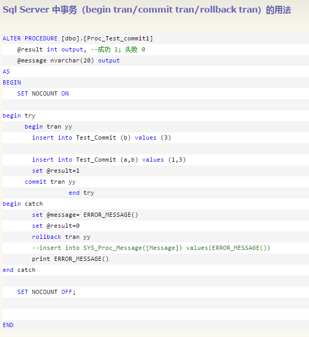Open the Sql Server transaction article title link
The image size is (309, 337).
(x=147, y=10)
